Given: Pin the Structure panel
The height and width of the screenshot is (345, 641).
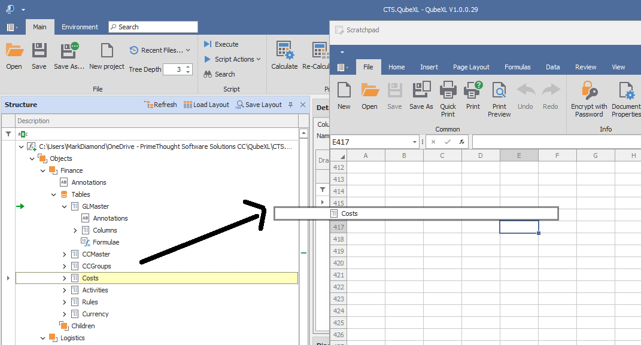Looking at the screenshot, I should (291, 105).
